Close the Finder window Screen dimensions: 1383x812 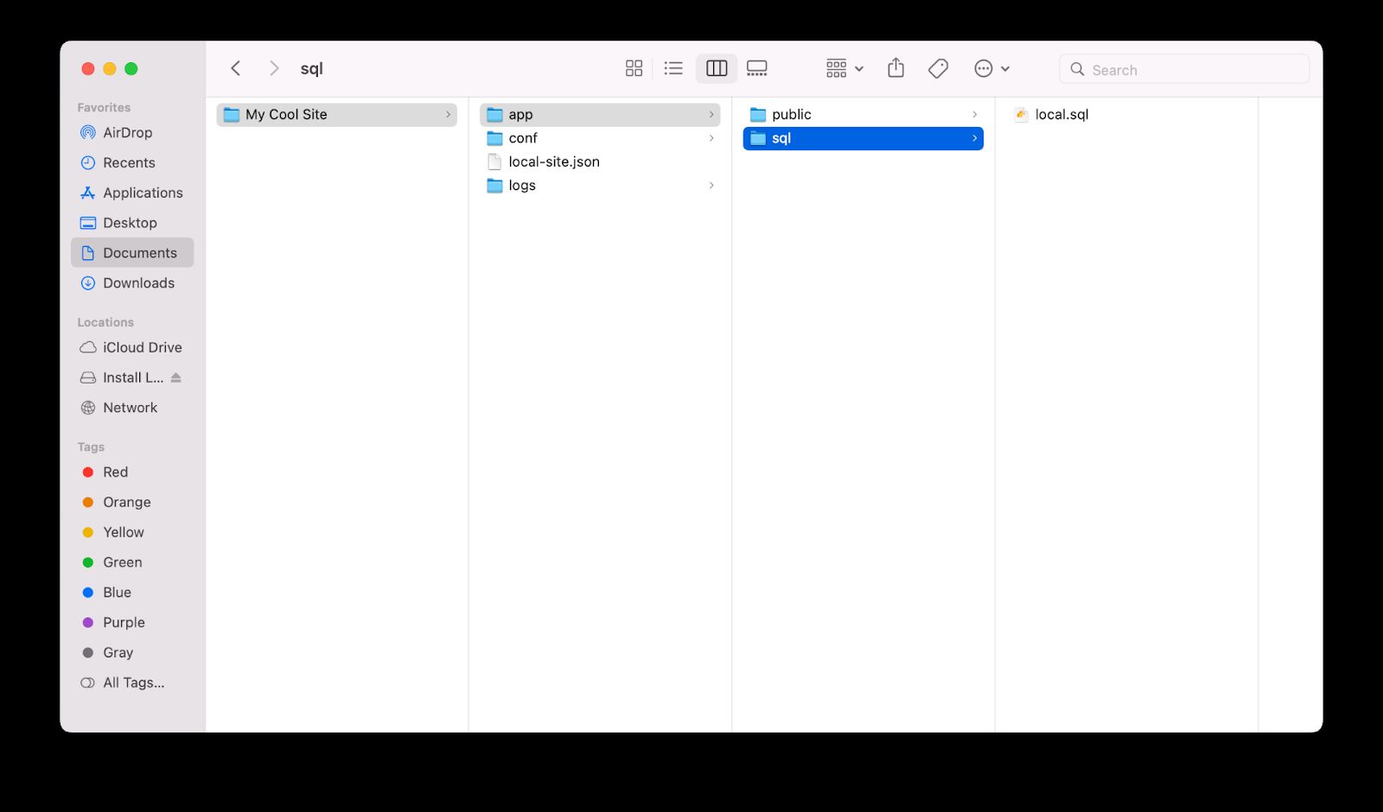click(x=88, y=68)
